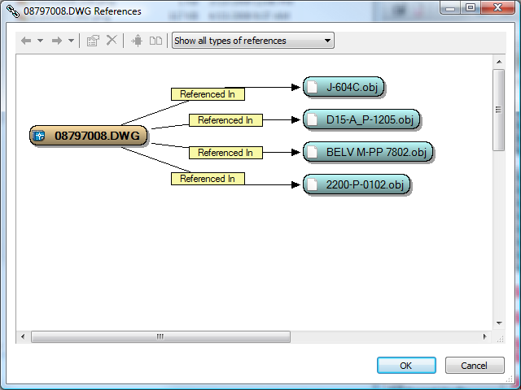Click the J-604C.obj document icon
521x390 pixels.
click(x=312, y=87)
